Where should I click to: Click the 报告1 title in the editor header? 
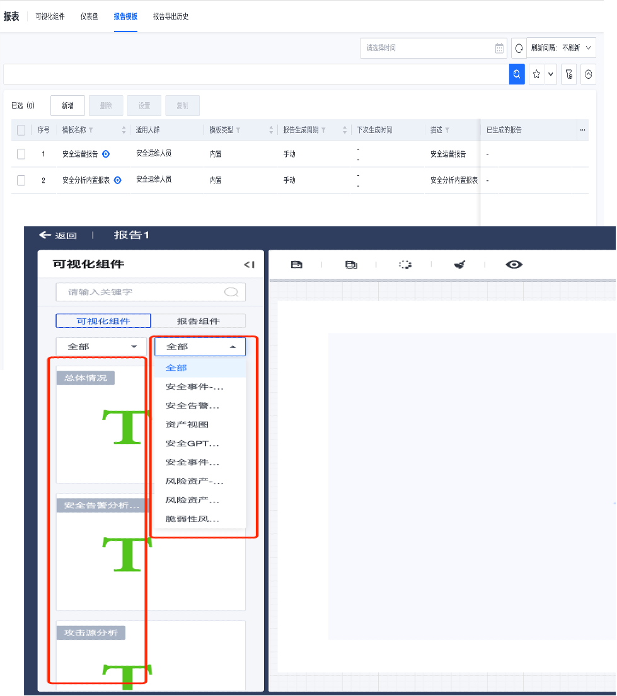[131, 235]
